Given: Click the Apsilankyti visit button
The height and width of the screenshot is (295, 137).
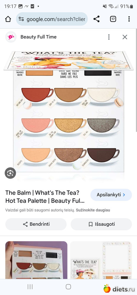Looking at the screenshot, I should 111,195.
